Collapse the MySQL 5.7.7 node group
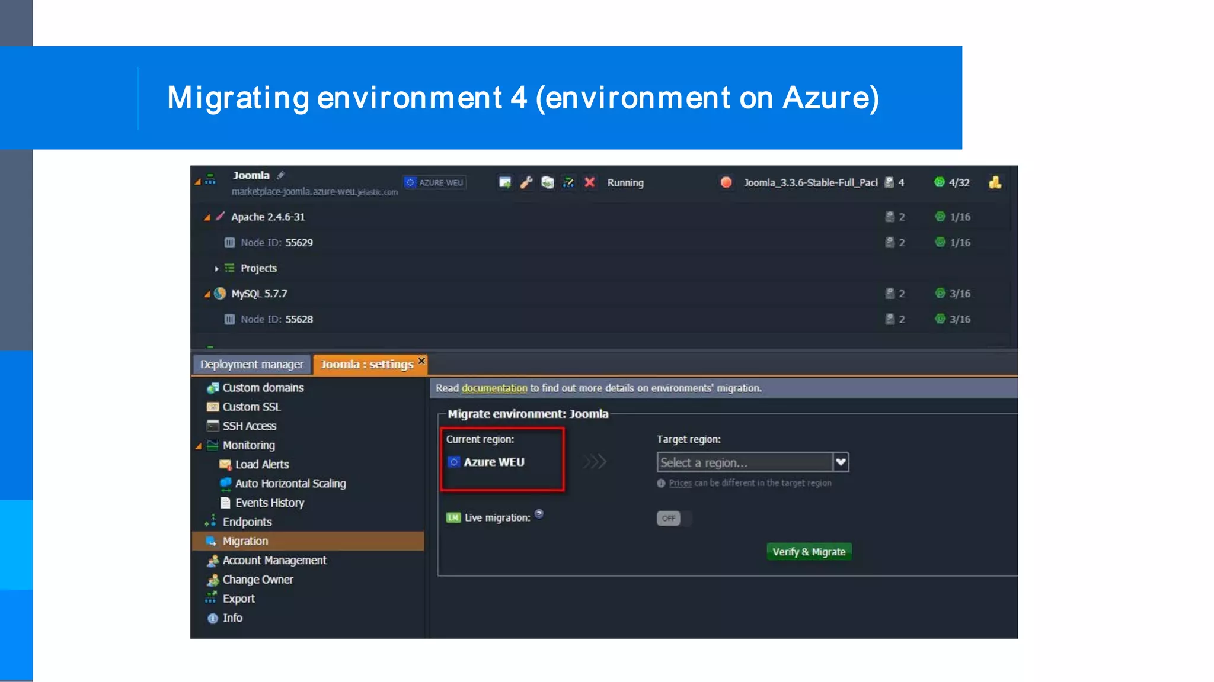Image resolution: width=1214 pixels, height=682 pixels. pos(207,294)
